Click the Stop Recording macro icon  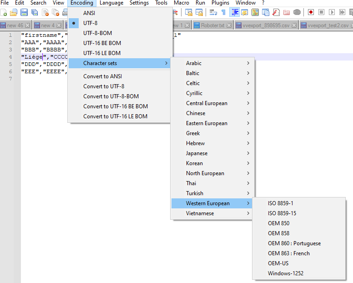[322, 12]
